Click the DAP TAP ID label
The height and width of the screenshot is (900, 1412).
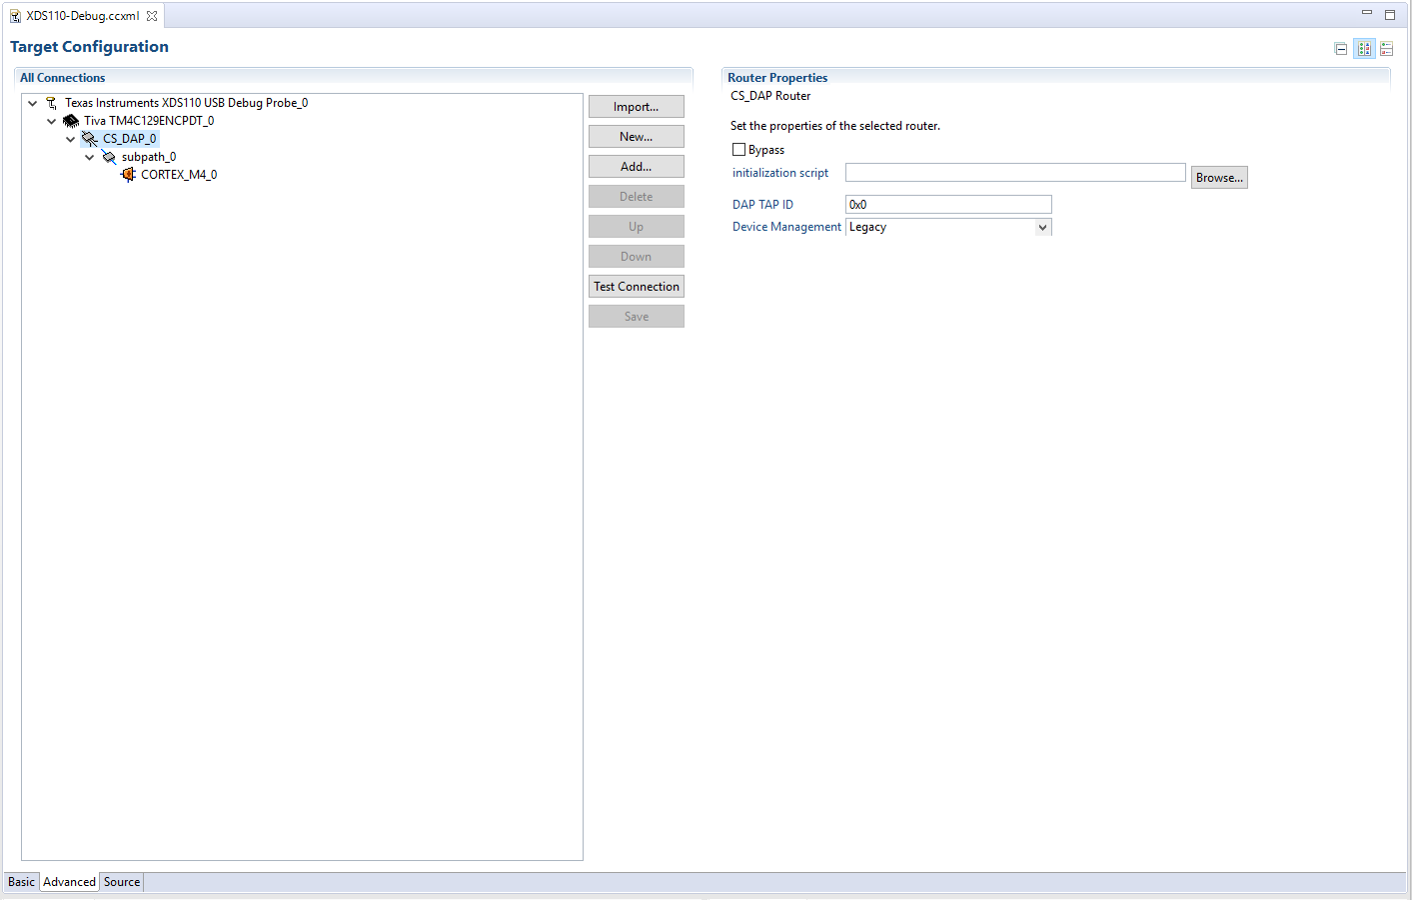click(x=762, y=205)
